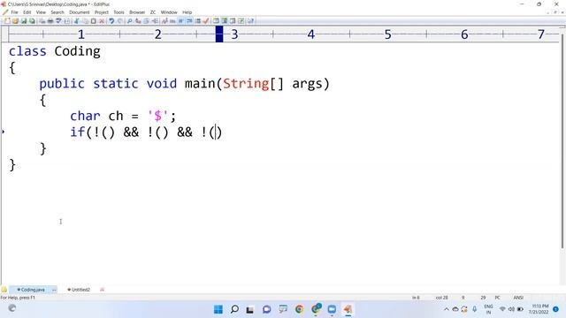Image resolution: width=566 pixels, height=318 pixels.
Task: Click the EditPlus taskbar icon
Action: 348,309
